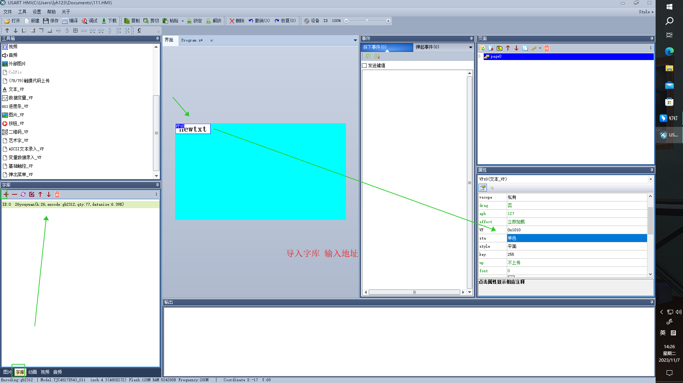Click the replace font refresh icon
This screenshot has height=383, width=683.
tap(23, 194)
